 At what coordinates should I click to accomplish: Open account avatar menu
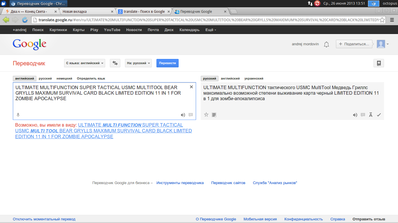pos(383,44)
